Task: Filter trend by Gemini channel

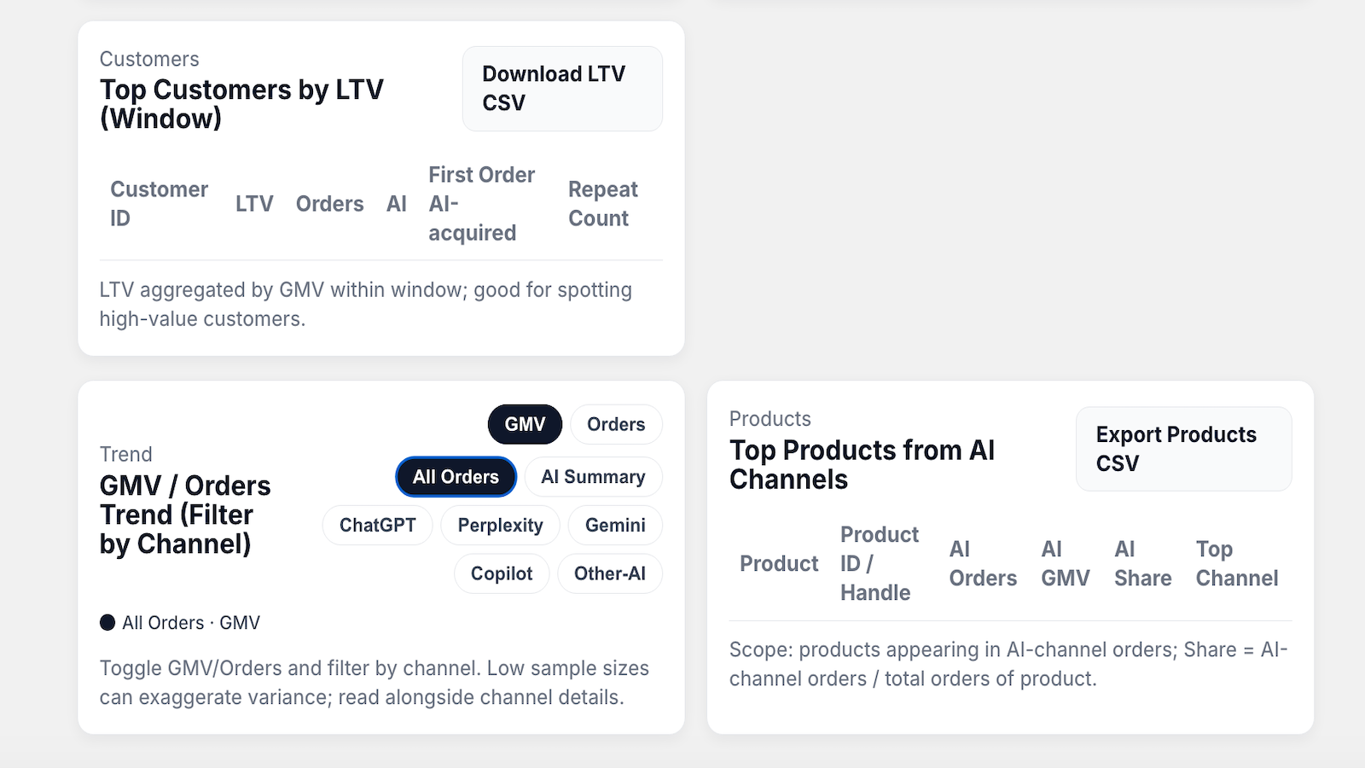Action: 615,525
